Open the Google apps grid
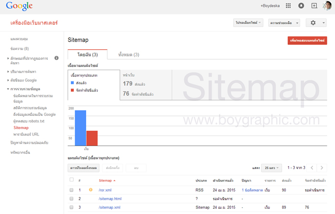Screen dimensions: 335x214 (x=288, y=6)
